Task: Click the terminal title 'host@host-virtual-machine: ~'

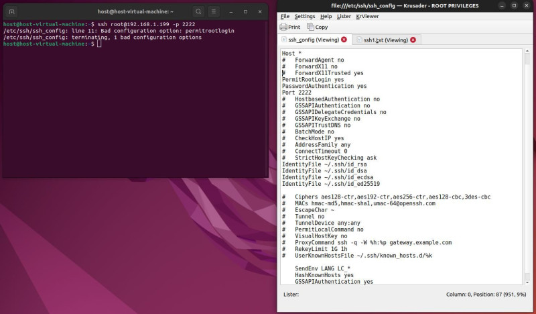Action: pos(135,11)
